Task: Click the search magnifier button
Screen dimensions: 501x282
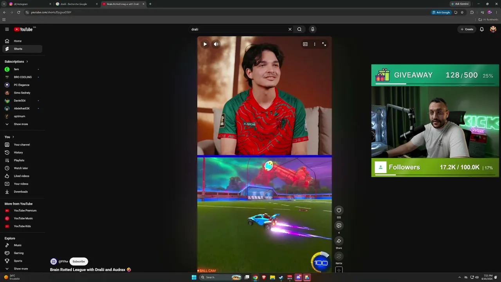Action: [299, 29]
